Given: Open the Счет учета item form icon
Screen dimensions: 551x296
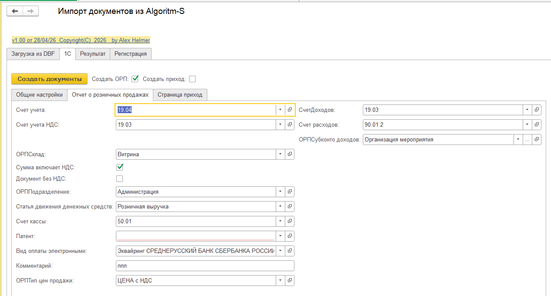Looking at the screenshot, I should (x=290, y=110).
